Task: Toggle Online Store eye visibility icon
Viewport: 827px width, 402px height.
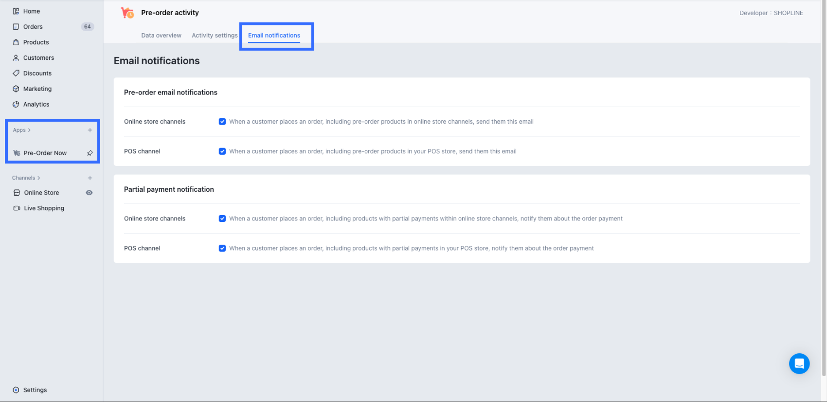Action: (89, 193)
